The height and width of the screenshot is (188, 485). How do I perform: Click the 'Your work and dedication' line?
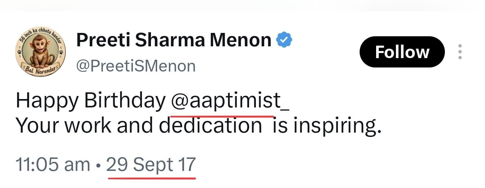(139, 126)
